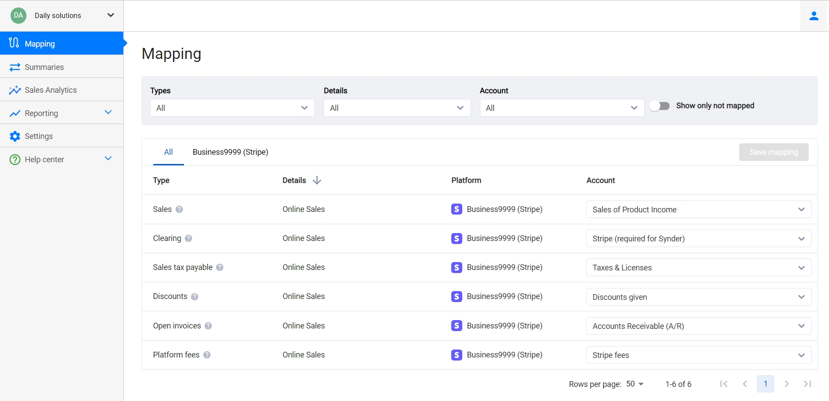The height and width of the screenshot is (401, 829).
Task: Click the user profile icon
Action: tap(814, 16)
